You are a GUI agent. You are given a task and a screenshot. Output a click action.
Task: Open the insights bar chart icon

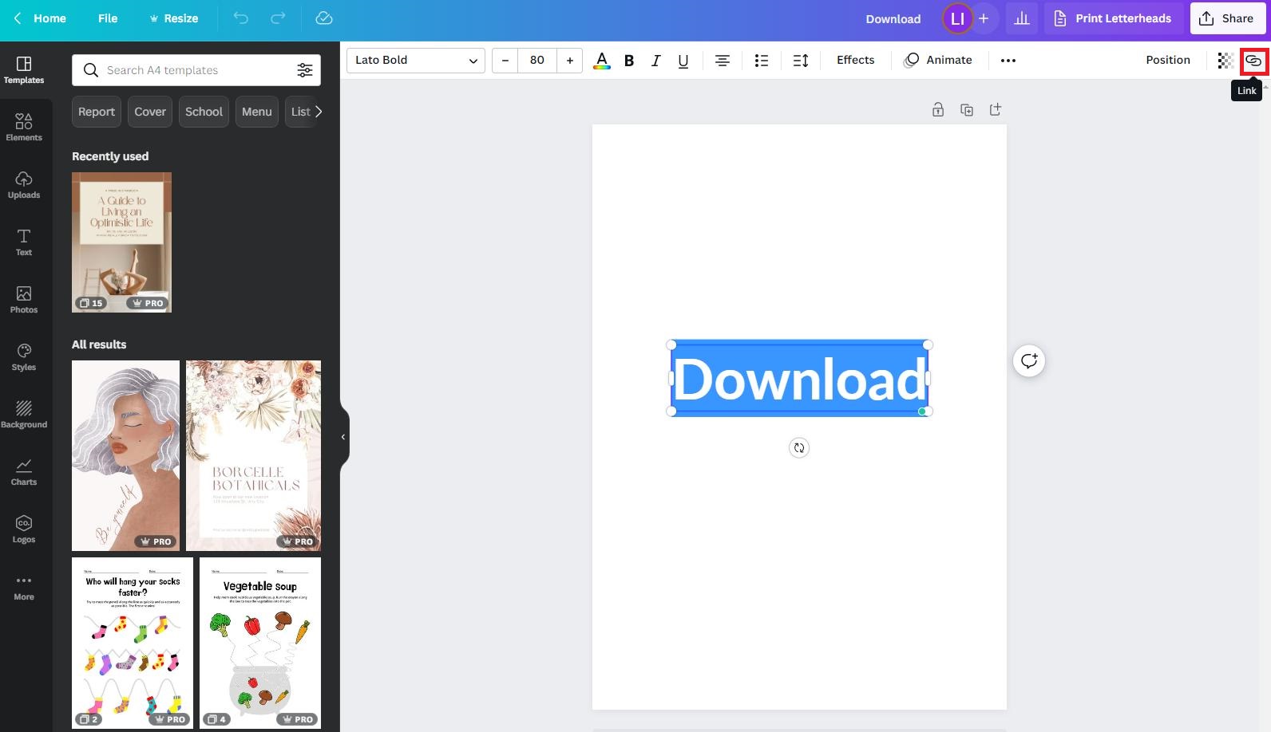(1022, 18)
